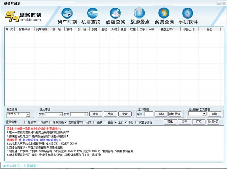Click the 车次 number input field
Viewport: 227px width, 169px height.
pos(149,114)
